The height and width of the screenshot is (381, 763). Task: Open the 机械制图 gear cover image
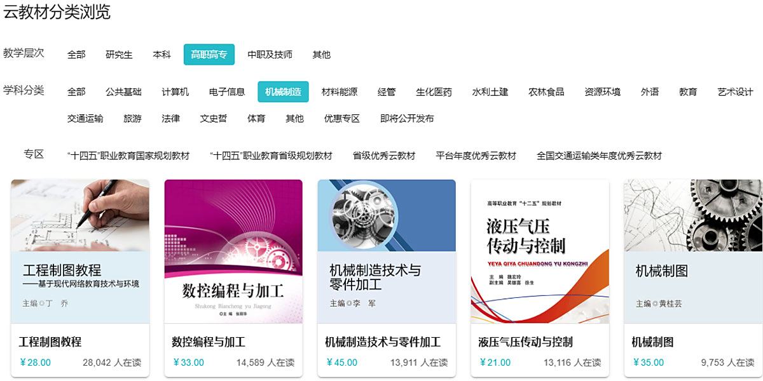[693, 251]
